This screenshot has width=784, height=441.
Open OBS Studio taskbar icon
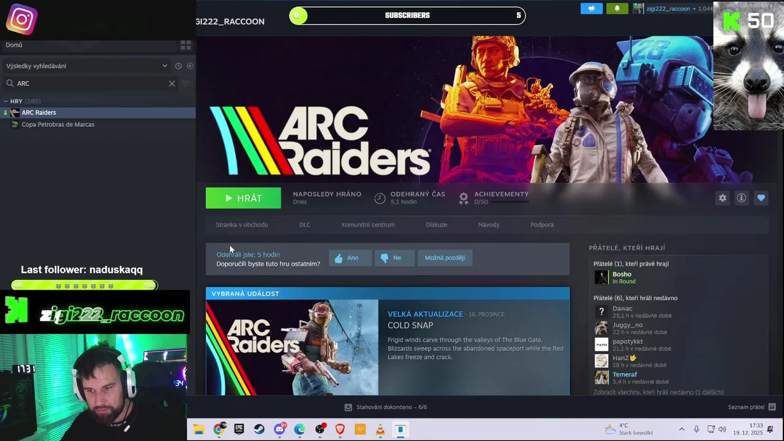tap(320, 429)
